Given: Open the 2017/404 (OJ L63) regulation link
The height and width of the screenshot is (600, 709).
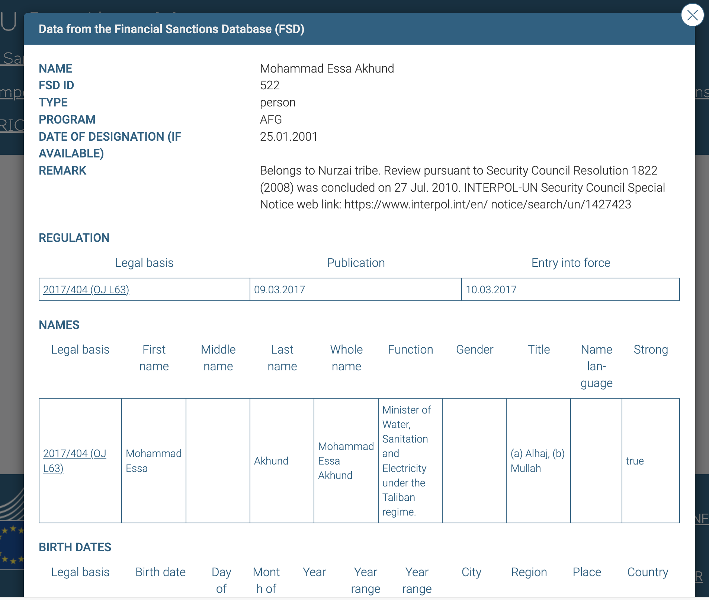Looking at the screenshot, I should [x=86, y=290].
